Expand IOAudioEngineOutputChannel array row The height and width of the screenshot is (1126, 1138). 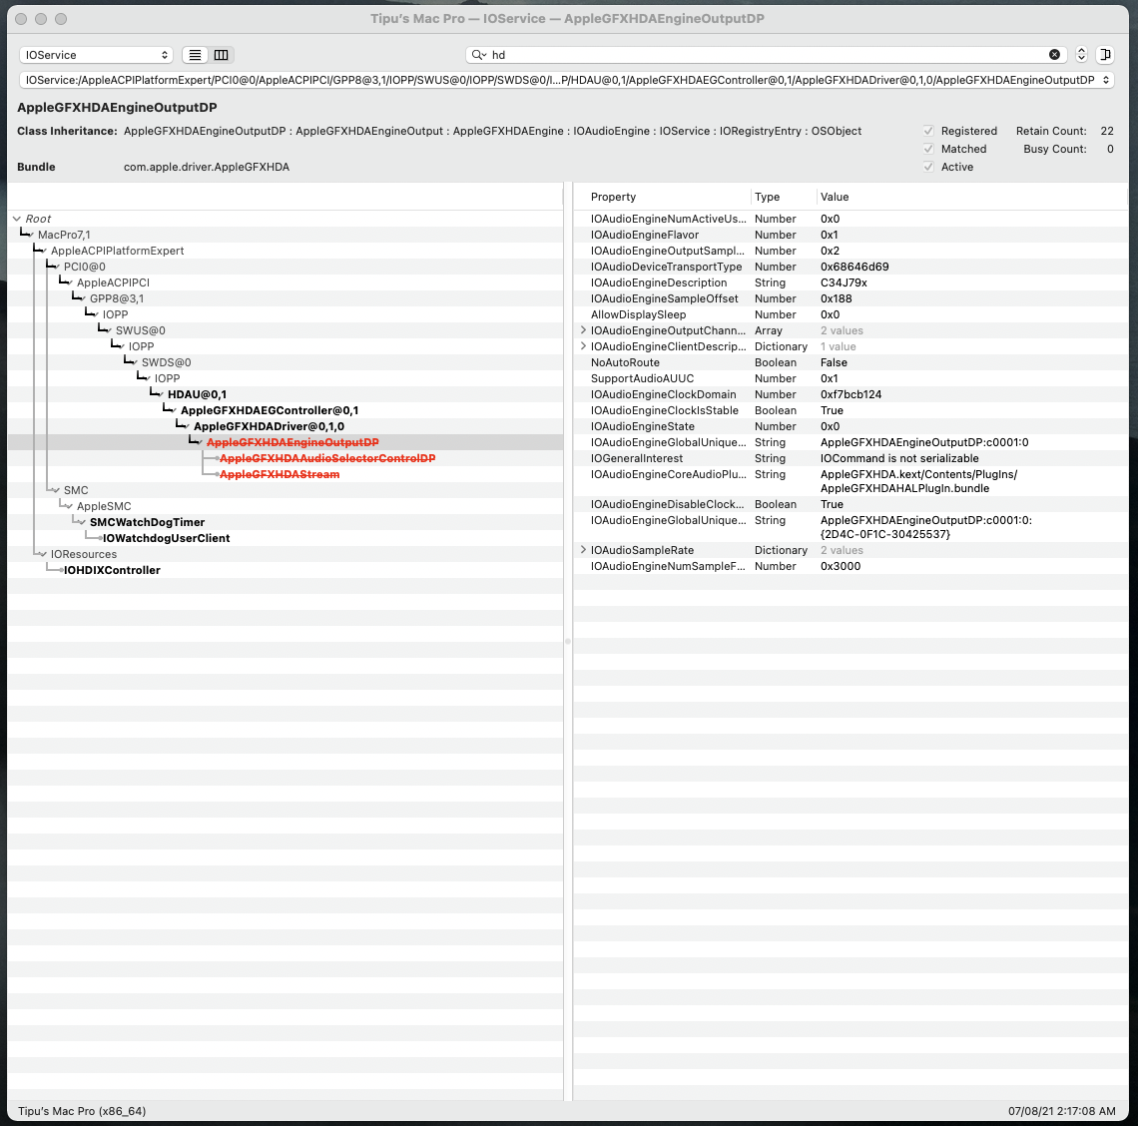pyautogui.click(x=584, y=330)
